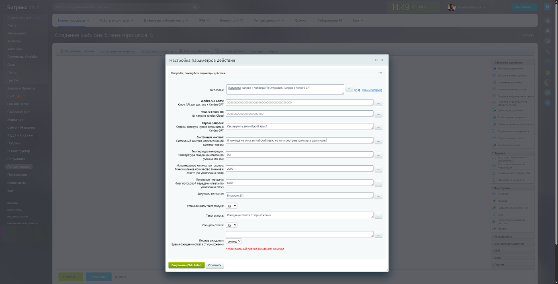Screen dimensions: 558x284
Task: Click the favorite star next to page title
Action: (151, 35)
